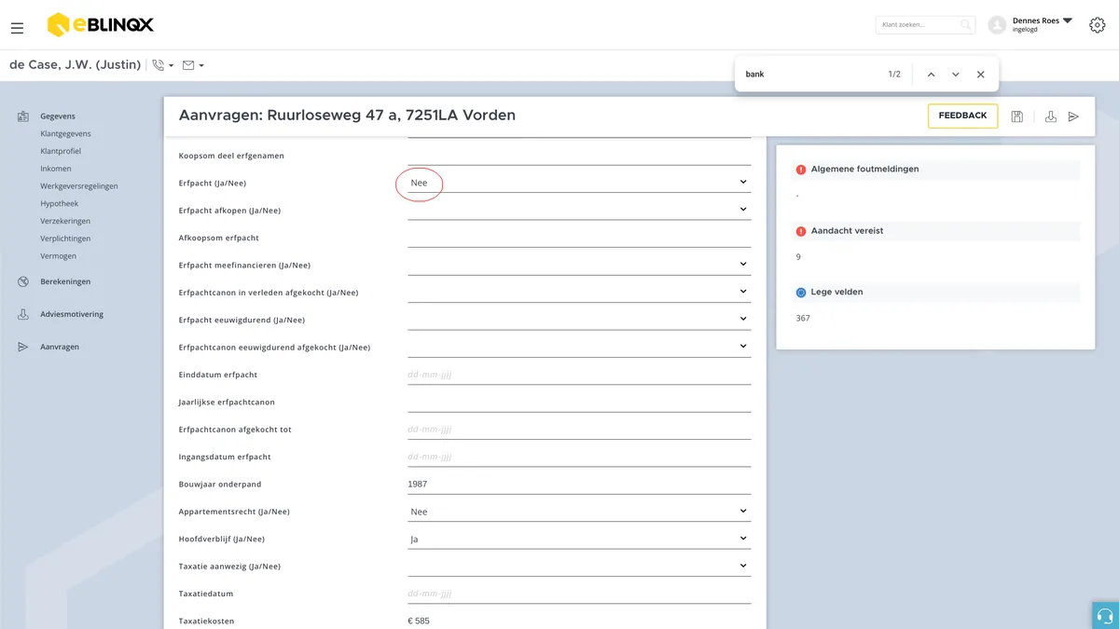Open the Erfpacht afkopen (Ja/Nee) dropdown
The height and width of the screenshot is (629, 1119).
click(579, 210)
